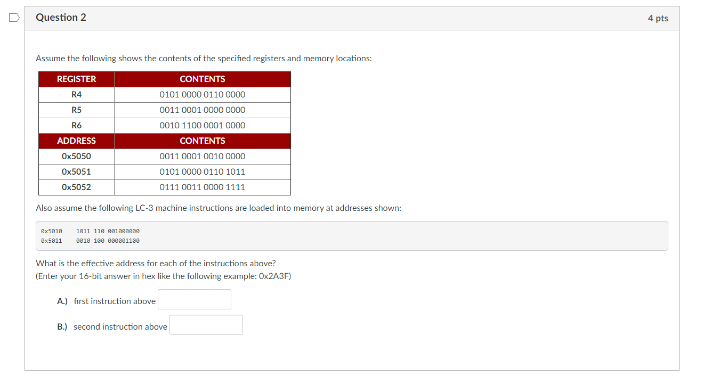Click the 0x5051 memory contents cell

point(202,171)
